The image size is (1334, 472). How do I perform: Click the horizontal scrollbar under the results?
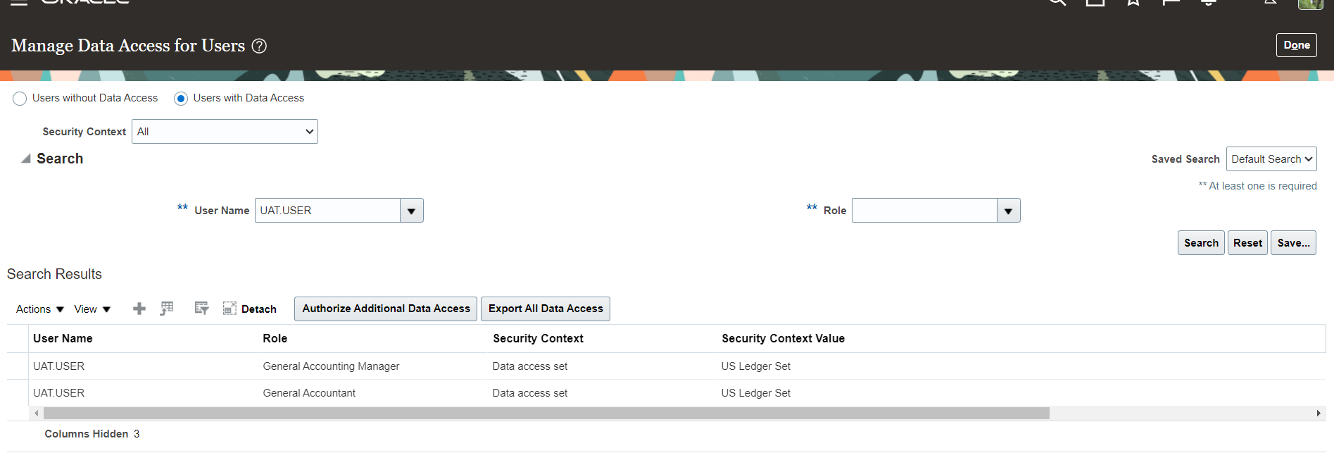(x=546, y=414)
